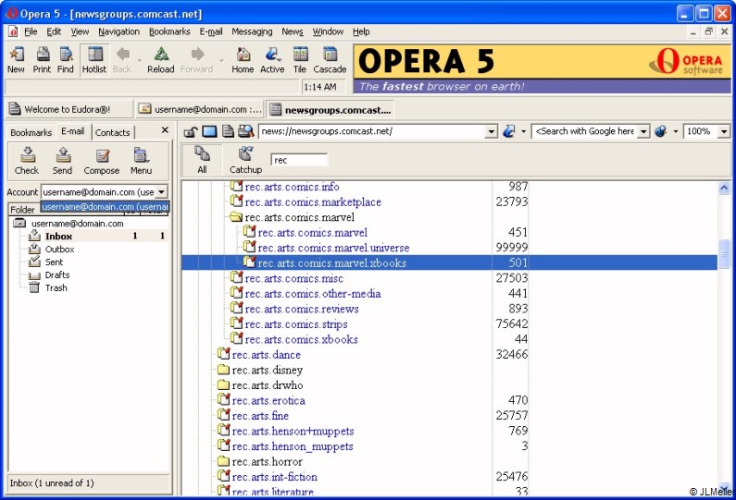This screenshot has height=500, width=736.
Task: Open the address bar dropdown arrow
Action: click(491, 131)
